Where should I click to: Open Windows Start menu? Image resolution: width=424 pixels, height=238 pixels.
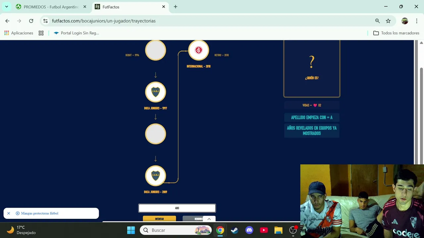pyautogui.click(x=131, y=230)
